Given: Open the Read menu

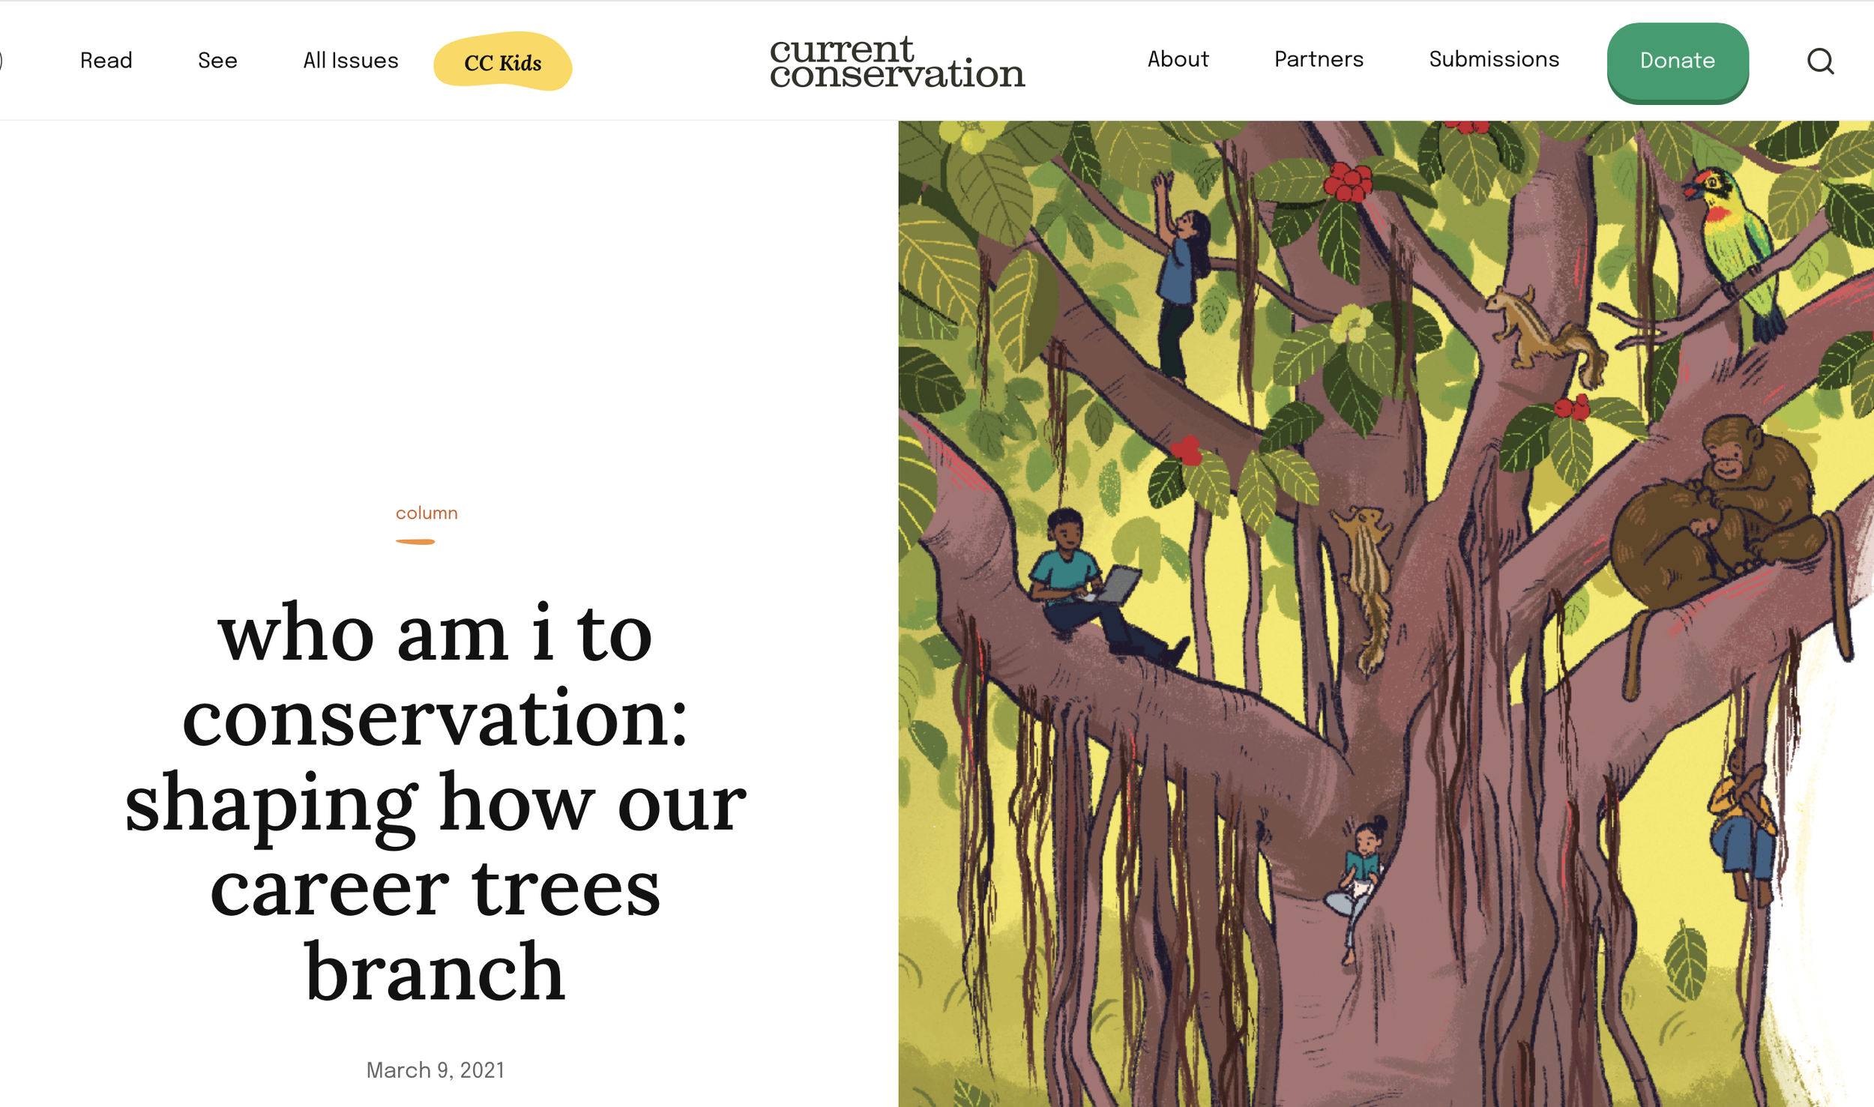Looking at the screenshot, I should click(106, 60).
